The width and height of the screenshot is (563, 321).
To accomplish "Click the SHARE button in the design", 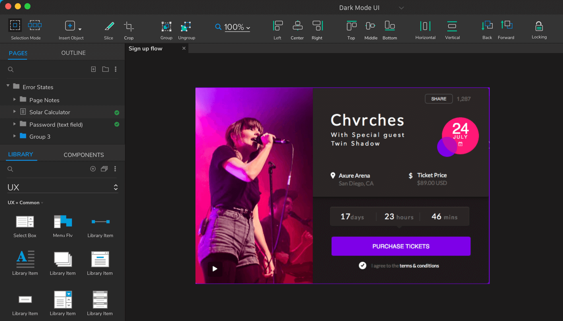I will (x=438, y=98).
